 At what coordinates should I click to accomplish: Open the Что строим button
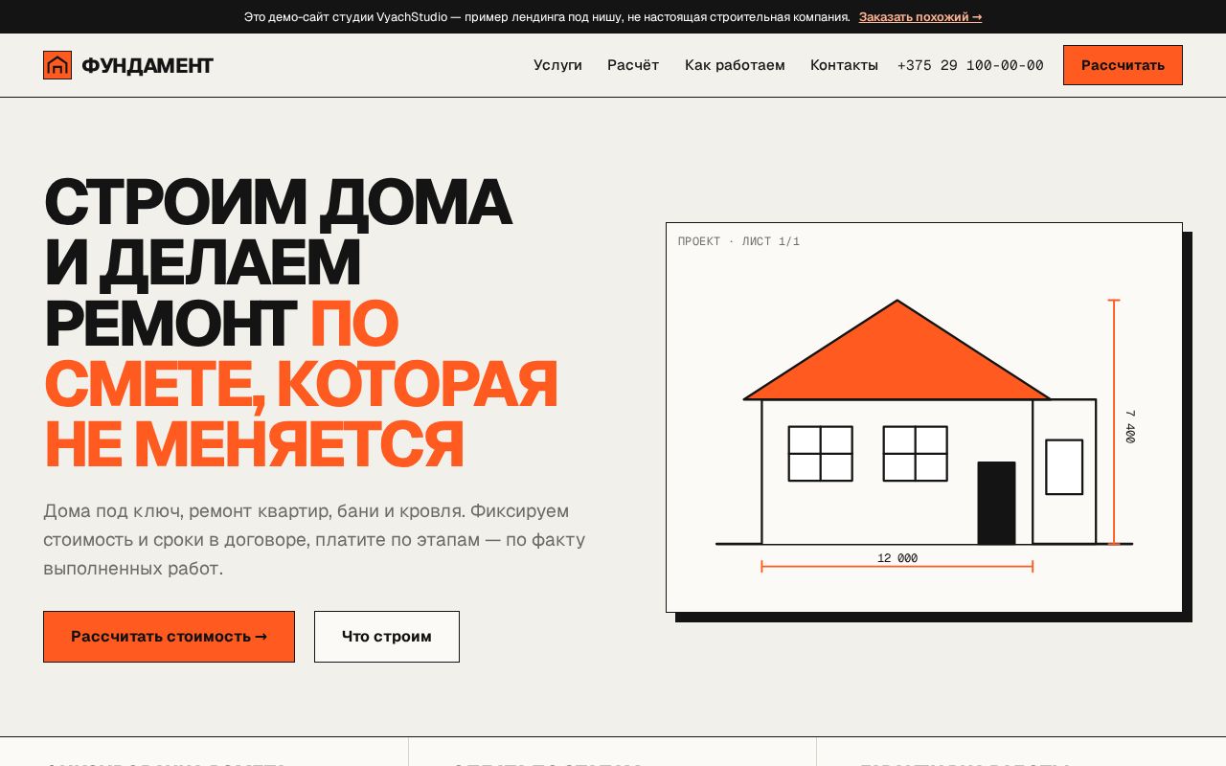pos(387,637)
